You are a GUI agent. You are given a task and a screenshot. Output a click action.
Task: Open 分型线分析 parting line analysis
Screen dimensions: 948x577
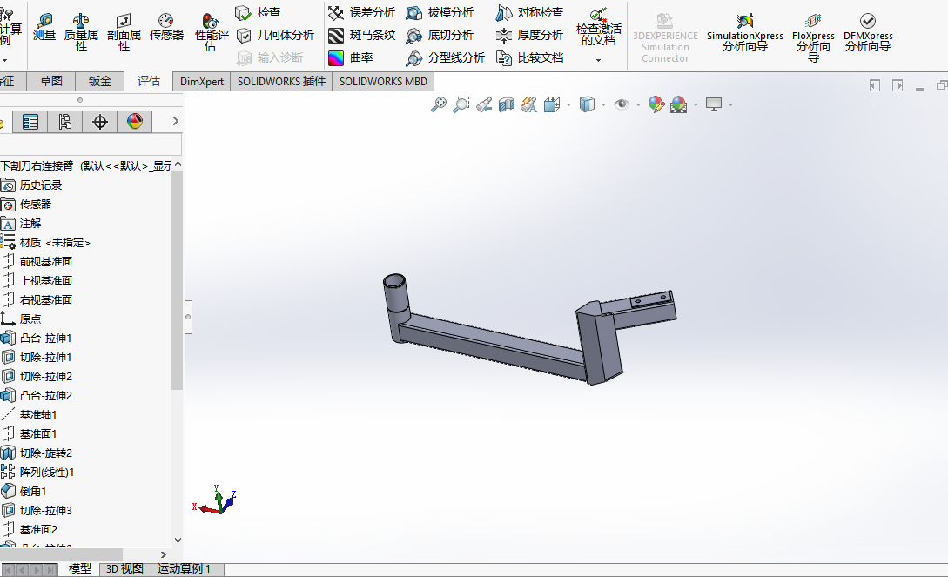tap(446, 58)
